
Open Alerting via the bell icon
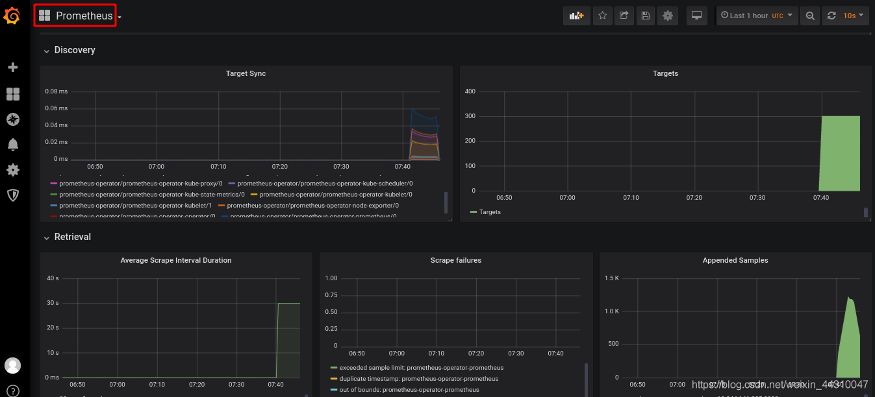point(12,145)
